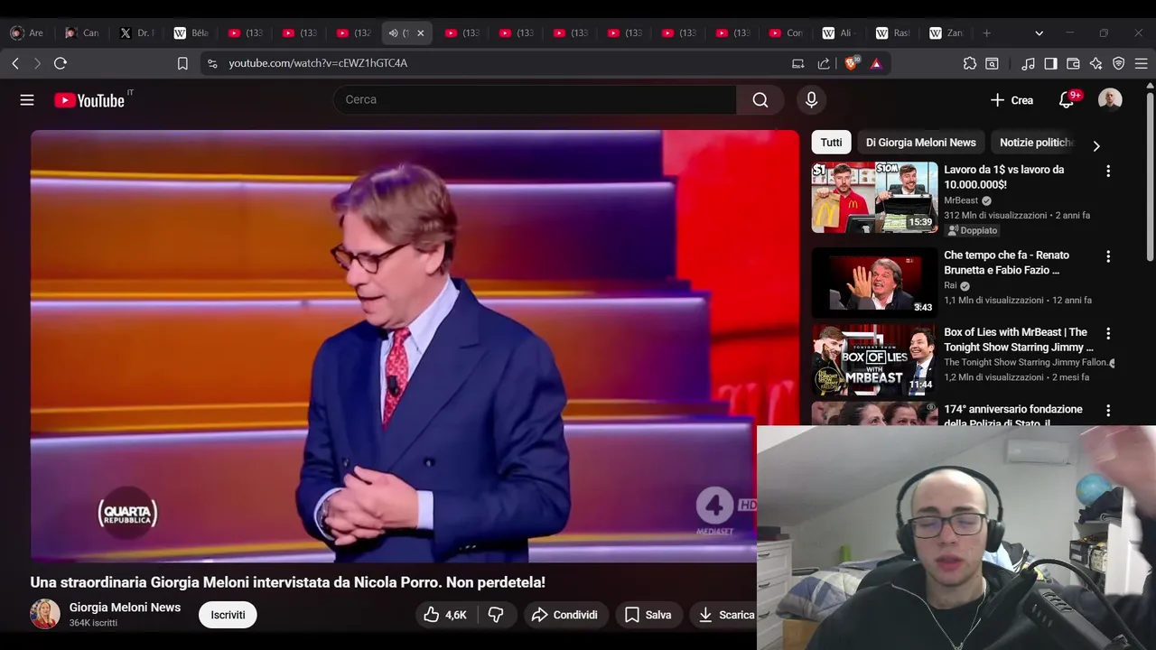Go forward with the browser forward arrow
The image size is (1156, 650).
click(37, 63)
